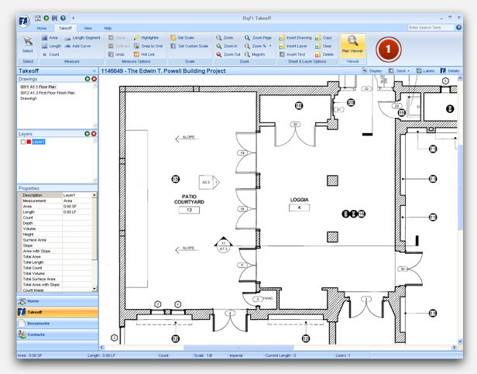Toggle Snap to Grid option
The image size is (477, 374).
click(148, 46)
